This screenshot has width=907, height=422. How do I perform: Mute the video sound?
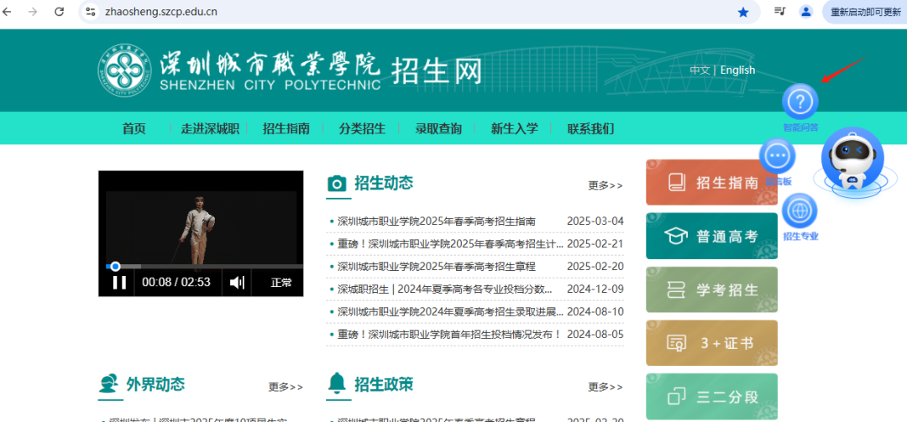tap(237, 283)
